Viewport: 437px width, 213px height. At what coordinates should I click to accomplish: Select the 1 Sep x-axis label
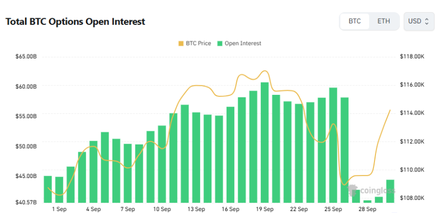click(59, 208)
